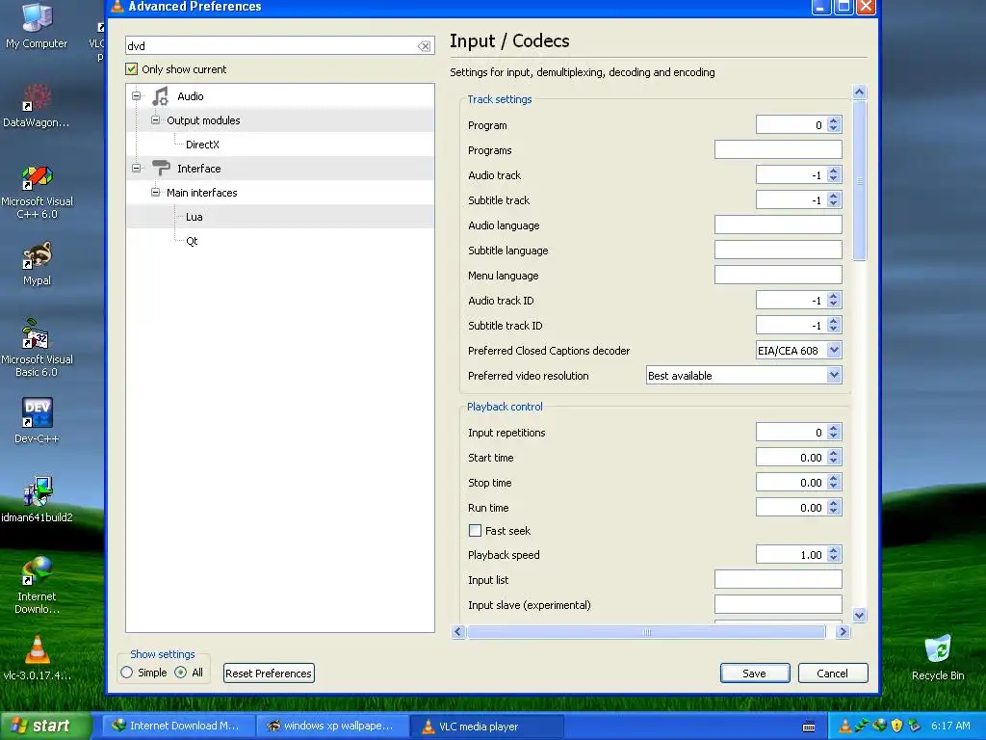
Task: Open the Preferred video resolution dropdown
Action: 834,375
